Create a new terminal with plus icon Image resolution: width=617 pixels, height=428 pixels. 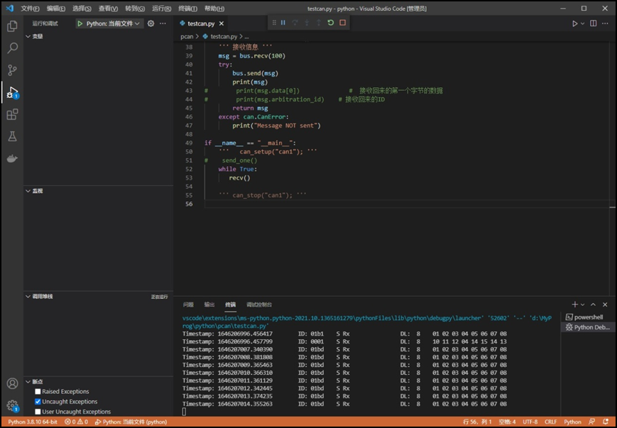[x=575, y=304]
